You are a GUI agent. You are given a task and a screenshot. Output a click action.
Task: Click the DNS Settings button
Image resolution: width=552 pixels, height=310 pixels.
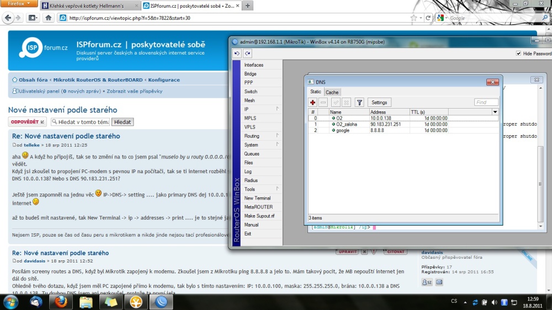click(x=379, y=103)
